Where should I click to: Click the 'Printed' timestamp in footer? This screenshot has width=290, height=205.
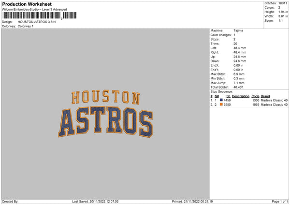coord(192,201)
